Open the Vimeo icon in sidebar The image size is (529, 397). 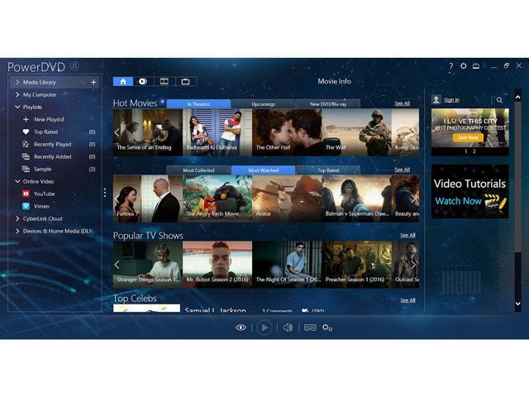coord(26,206)
